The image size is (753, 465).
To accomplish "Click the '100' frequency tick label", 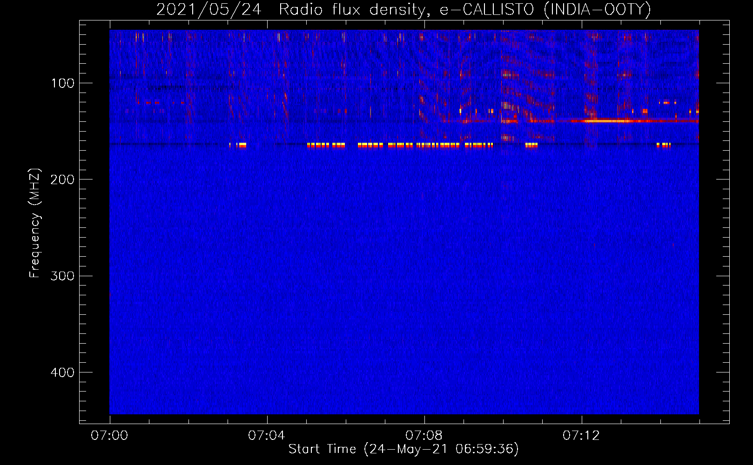I will (63, 83).
